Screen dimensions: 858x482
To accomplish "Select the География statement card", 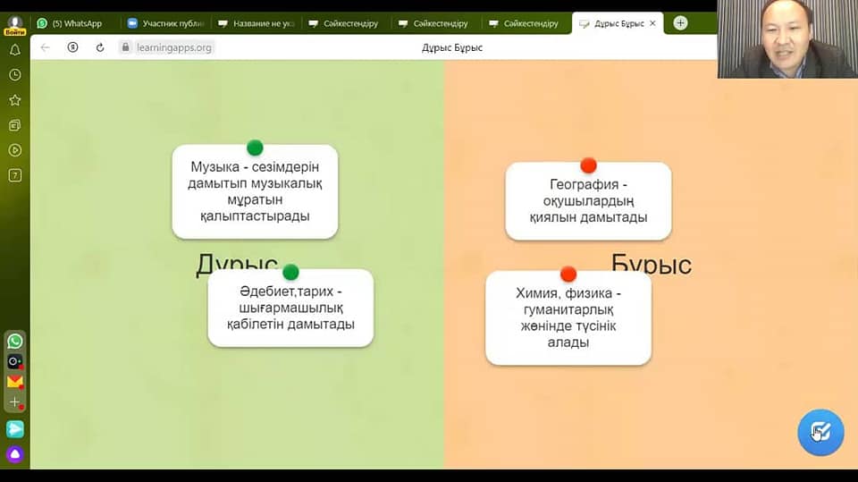I will pos(588,201).
